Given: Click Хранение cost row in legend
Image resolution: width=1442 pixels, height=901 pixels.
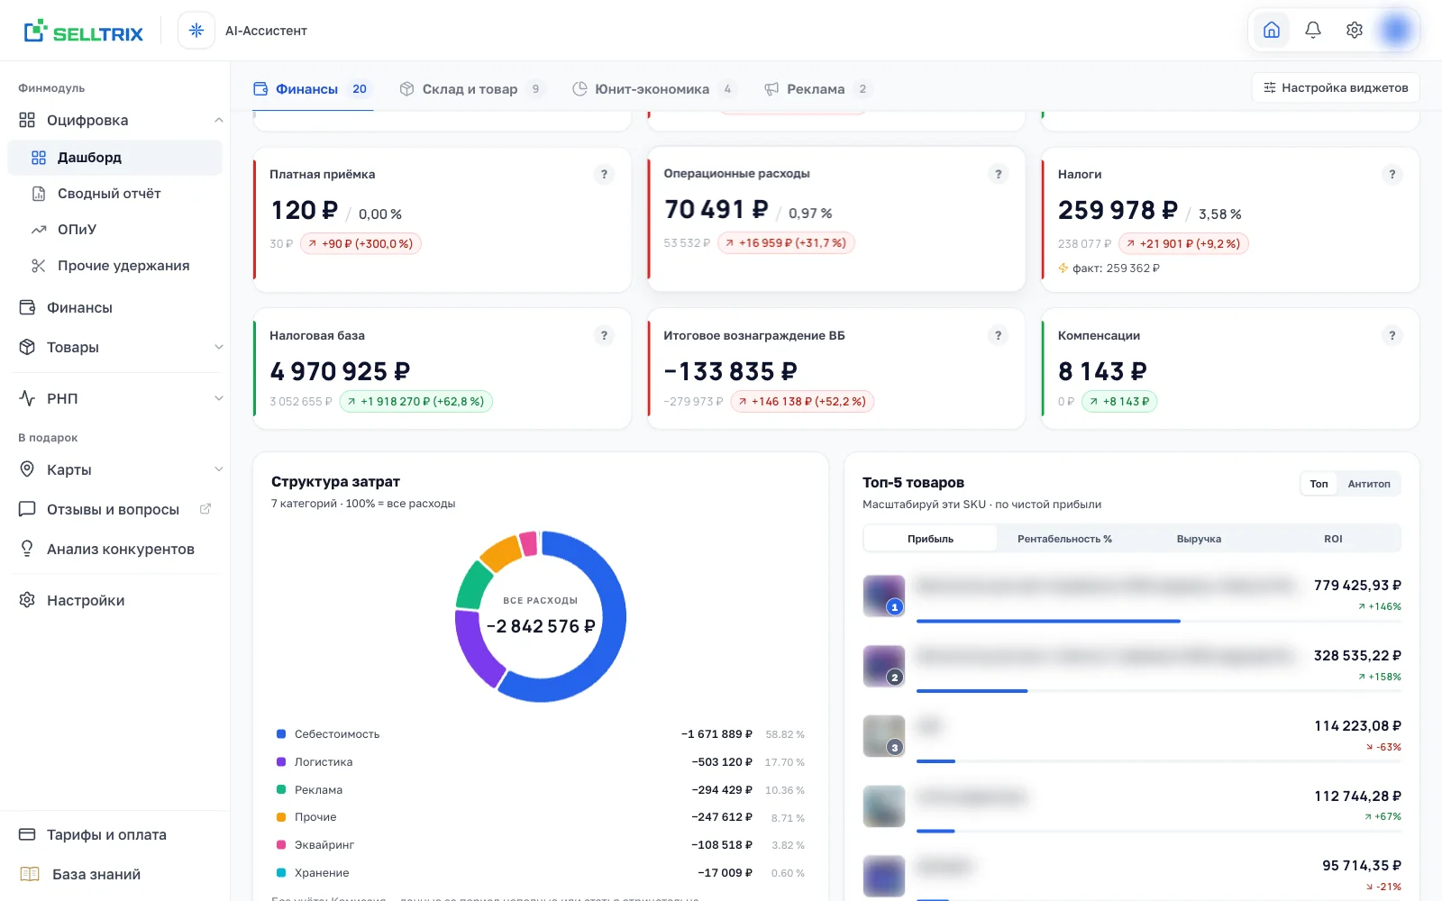Looking at the screenshot, I should coord(541,873).
